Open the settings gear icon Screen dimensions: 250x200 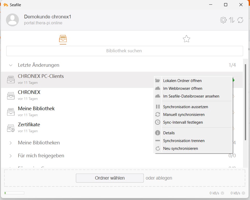[223, 20]
